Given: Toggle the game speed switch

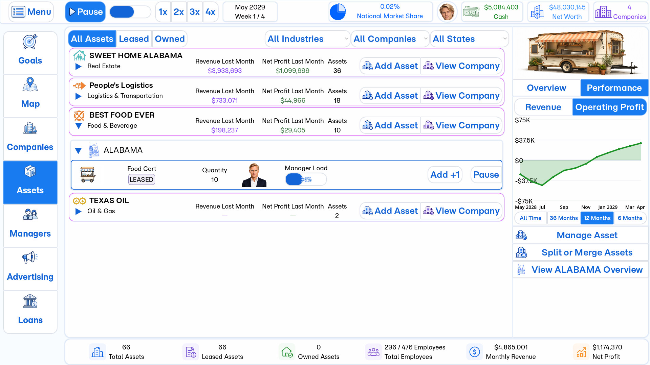Looking at the screenshot, I should point(130,12).
